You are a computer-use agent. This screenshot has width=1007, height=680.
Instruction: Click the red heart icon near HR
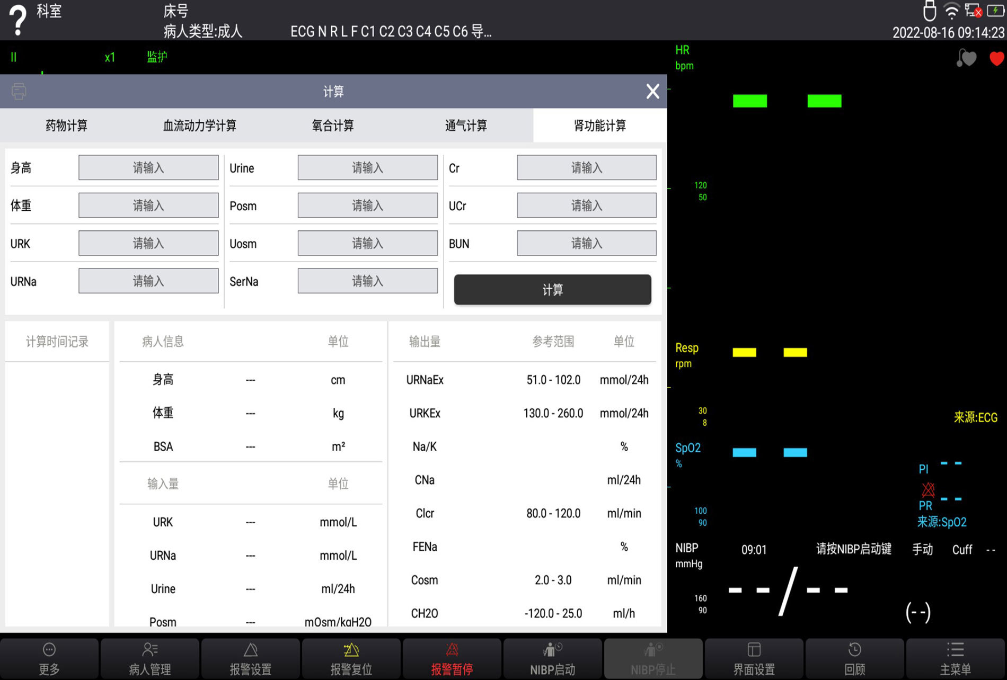pos(996,58)
